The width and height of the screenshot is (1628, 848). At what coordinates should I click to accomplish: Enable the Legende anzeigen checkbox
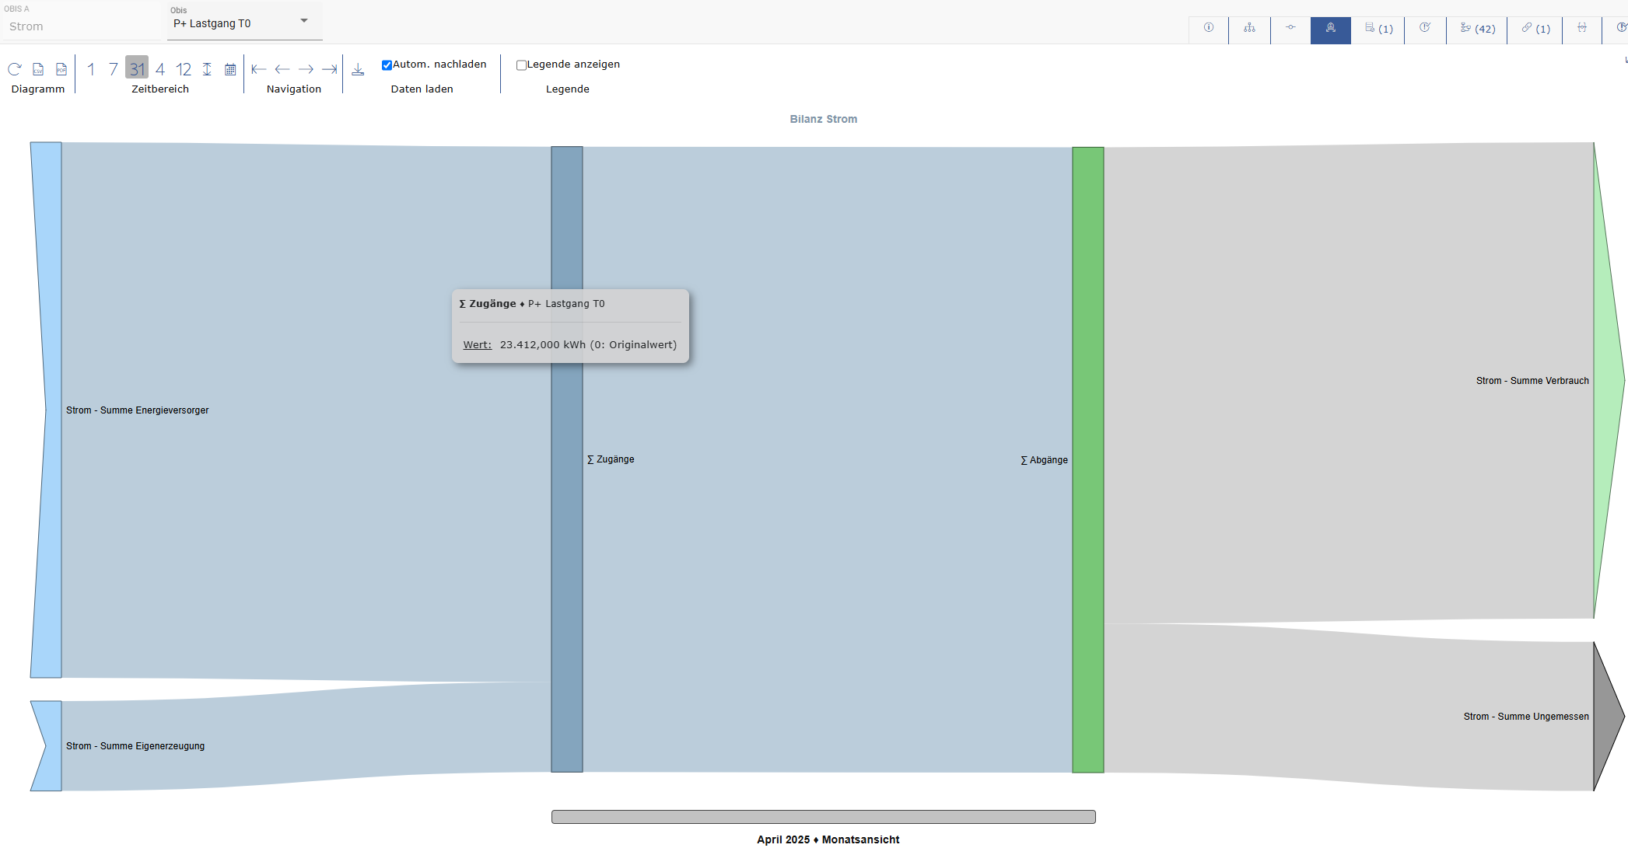521,65
